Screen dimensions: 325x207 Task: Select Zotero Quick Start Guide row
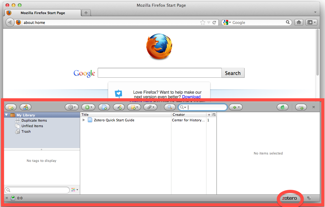tap(148, 120)
